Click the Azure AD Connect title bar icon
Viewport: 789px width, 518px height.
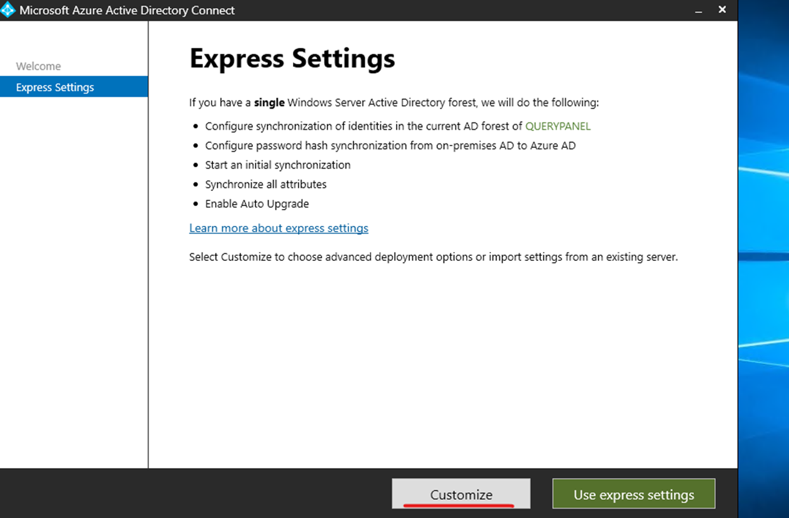click(x=7, y=10)
